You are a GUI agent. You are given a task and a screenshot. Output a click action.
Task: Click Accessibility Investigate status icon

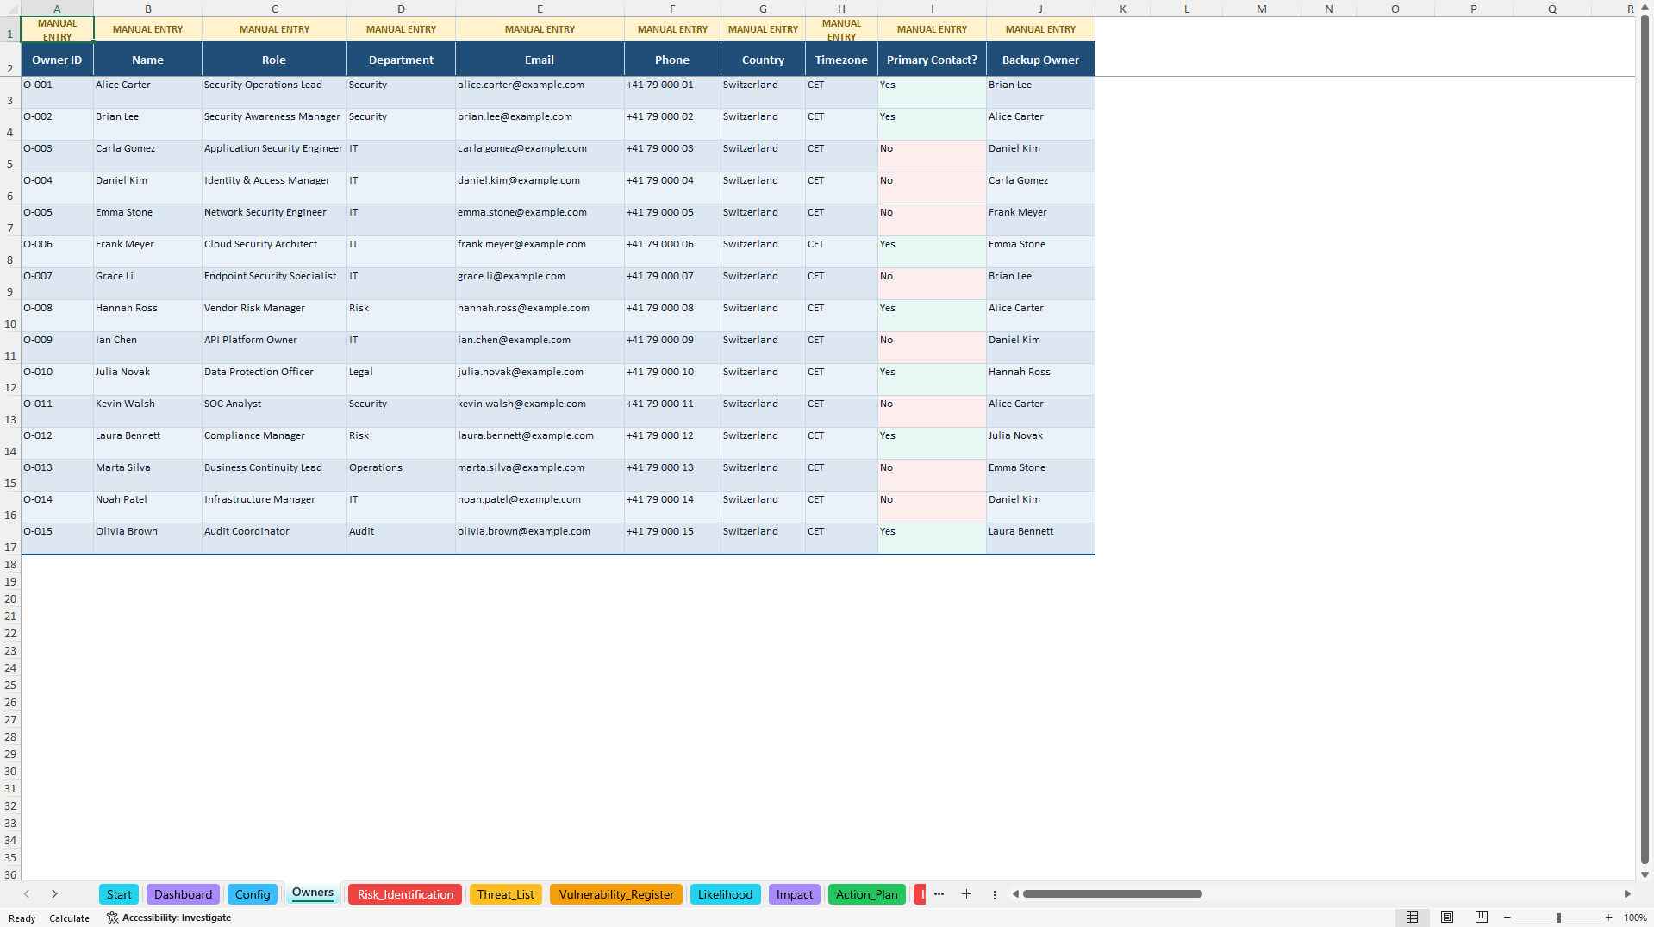[112, 918]
